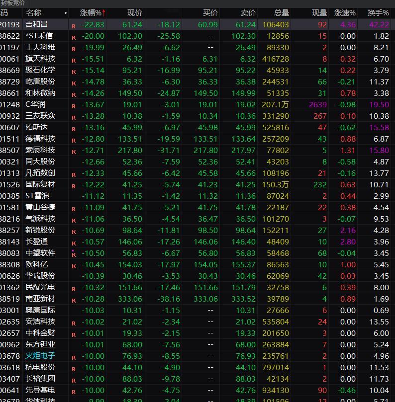Select the stock name 东方钽业
The height and width of the screenshot is (402, 395).
coord(40,344)
